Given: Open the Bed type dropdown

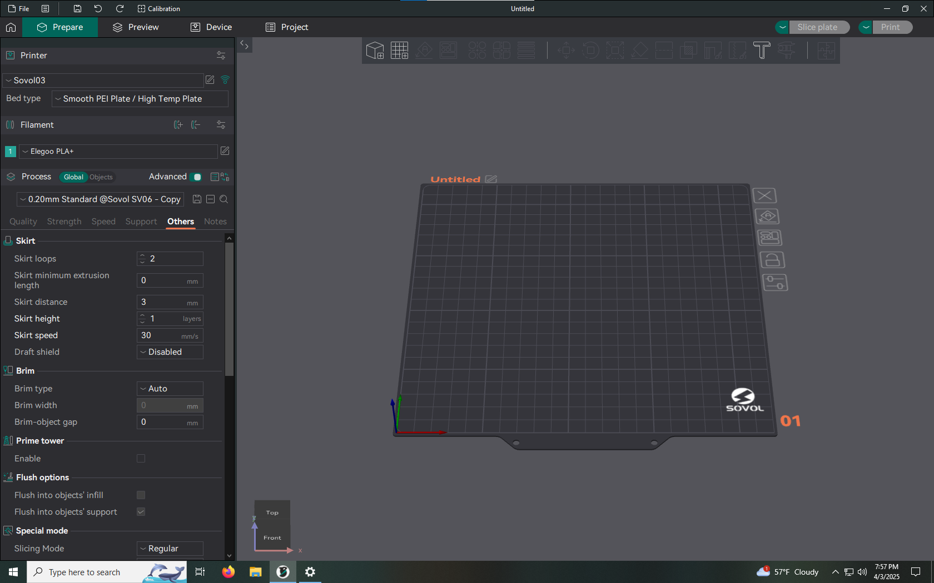Looking at the screenshot, I should click(x=140, y=99).
